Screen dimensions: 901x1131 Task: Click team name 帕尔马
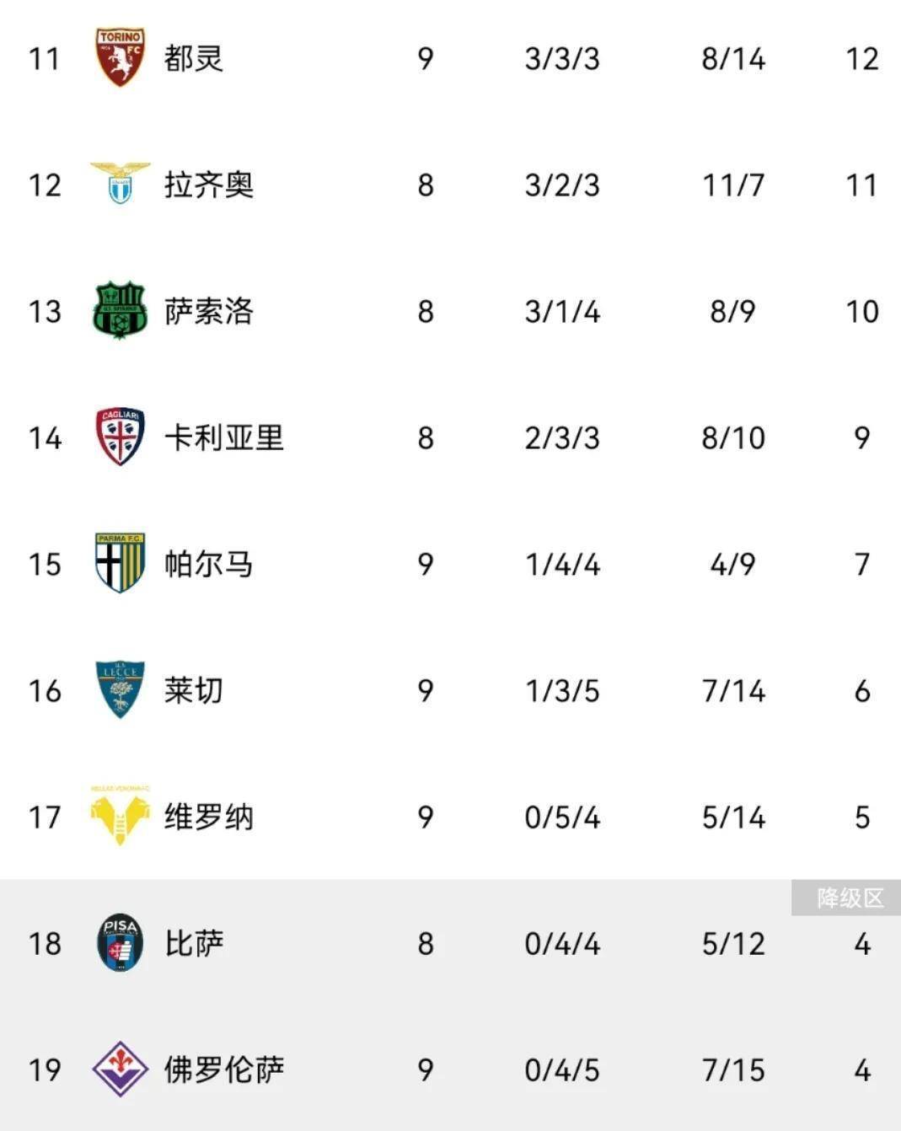[x=209, y=564]
